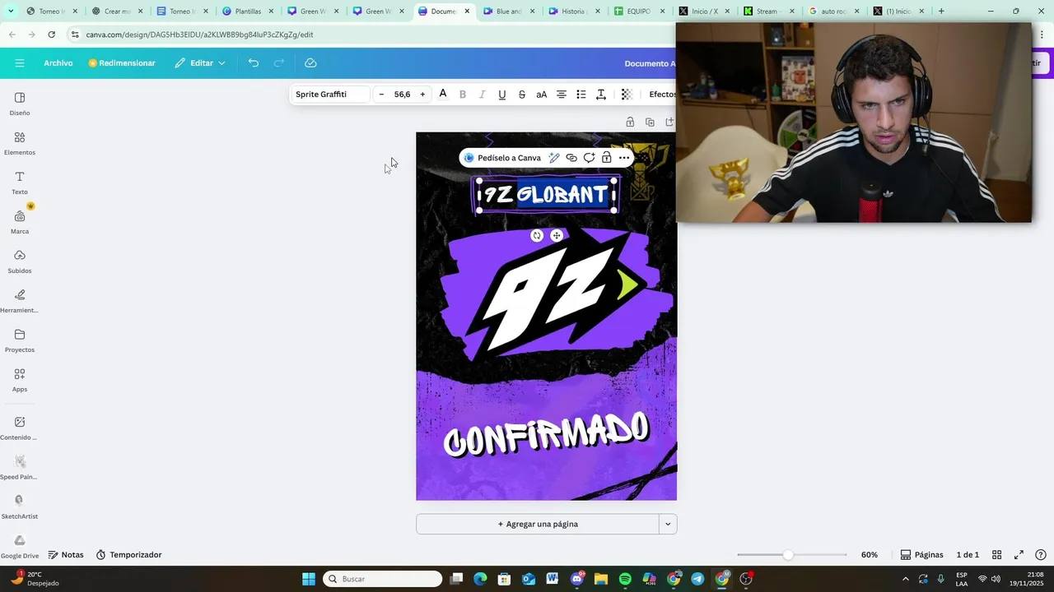Open the hamburger main menu
The image size is (1054, 592).
point(20,63)
